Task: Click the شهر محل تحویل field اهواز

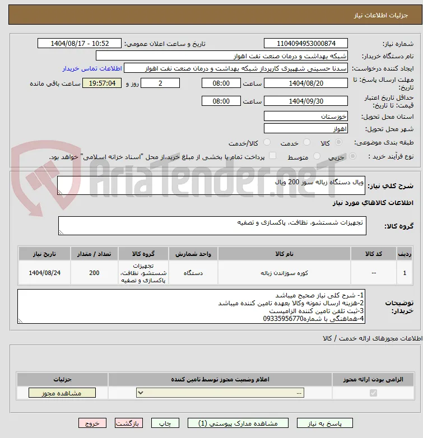Action: [306, 128]
